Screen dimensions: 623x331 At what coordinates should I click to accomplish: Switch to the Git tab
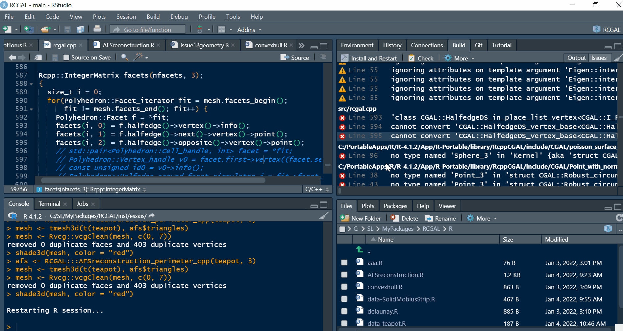point(478,45)
